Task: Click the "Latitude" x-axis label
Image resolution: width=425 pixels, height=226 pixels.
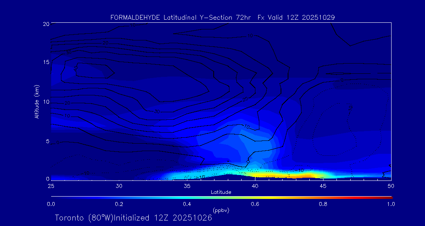Action: (221, 192)
